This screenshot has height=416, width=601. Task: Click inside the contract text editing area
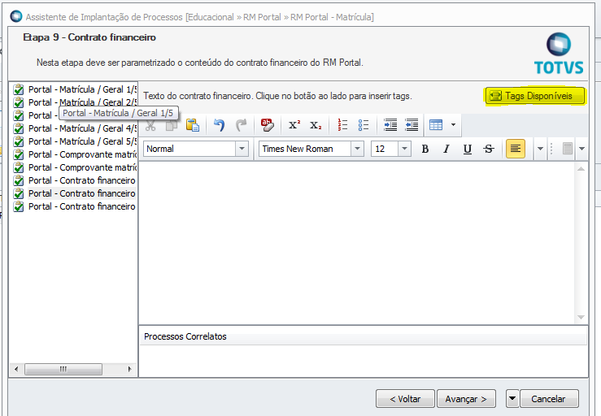click(x=356, y=243)
